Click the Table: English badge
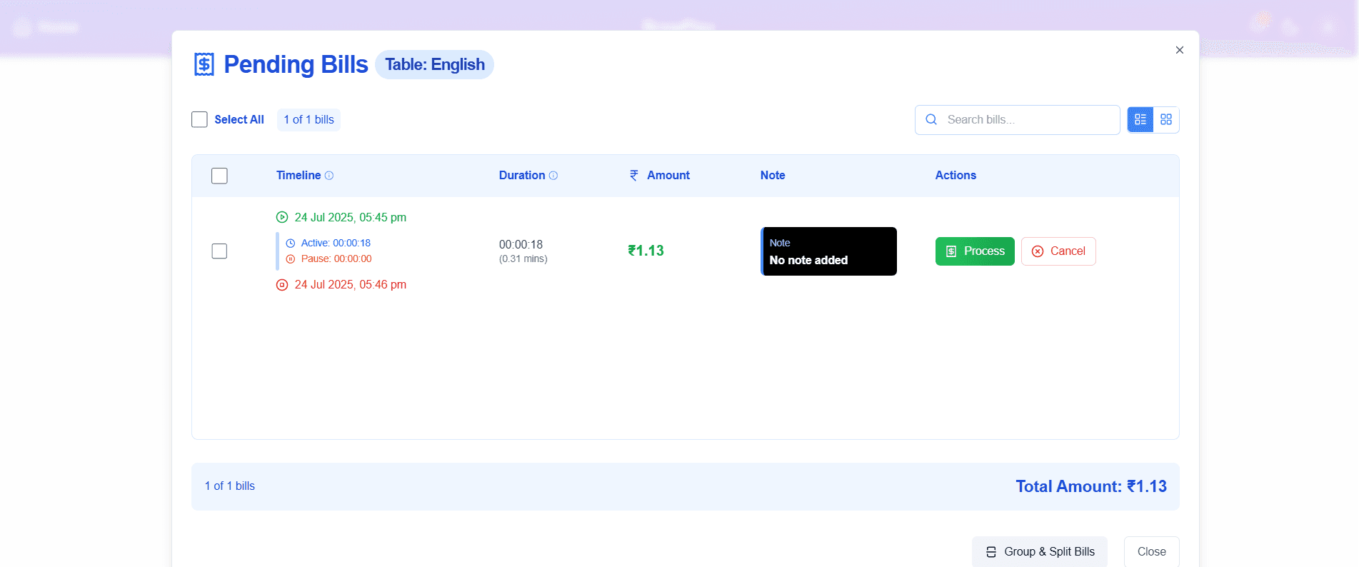Image resolution: width=1359 pixels, height=567 pixels. [434, 65]
